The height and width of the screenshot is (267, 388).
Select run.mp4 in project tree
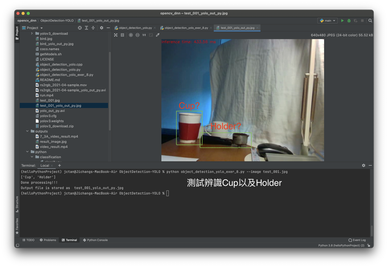[46, 95]
